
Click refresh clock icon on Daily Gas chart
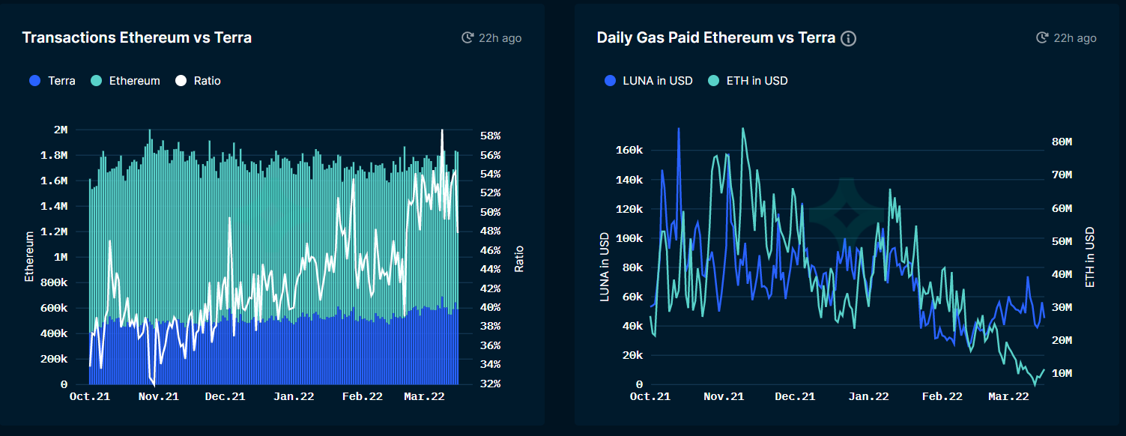coord(1042,37)
